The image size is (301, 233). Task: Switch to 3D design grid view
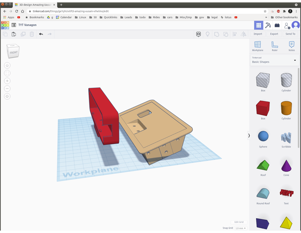pos(259,25)
